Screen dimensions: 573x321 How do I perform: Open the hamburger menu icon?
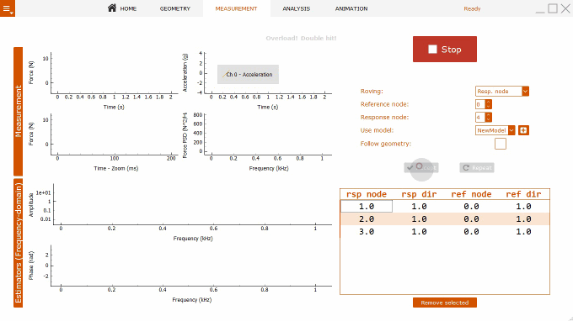point(7,8)
